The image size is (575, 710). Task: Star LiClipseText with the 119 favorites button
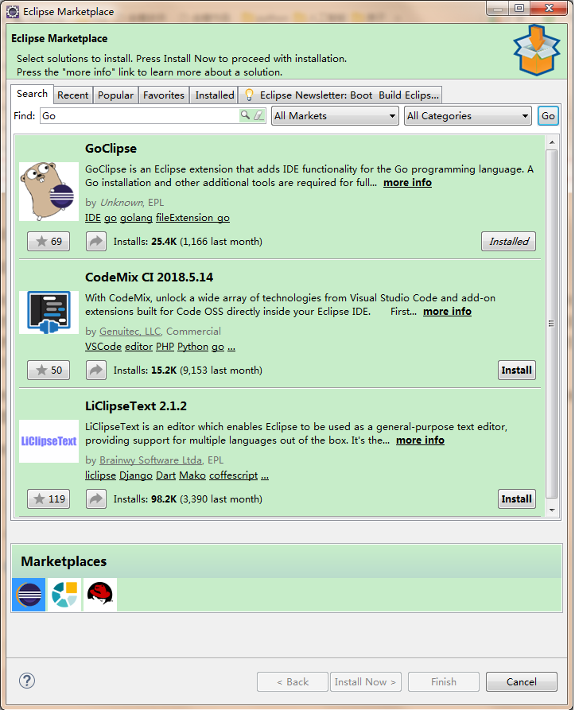coord(49,499)
